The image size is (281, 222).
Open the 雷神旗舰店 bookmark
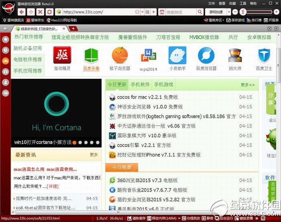pyautogui.click(x=13, y=20)
